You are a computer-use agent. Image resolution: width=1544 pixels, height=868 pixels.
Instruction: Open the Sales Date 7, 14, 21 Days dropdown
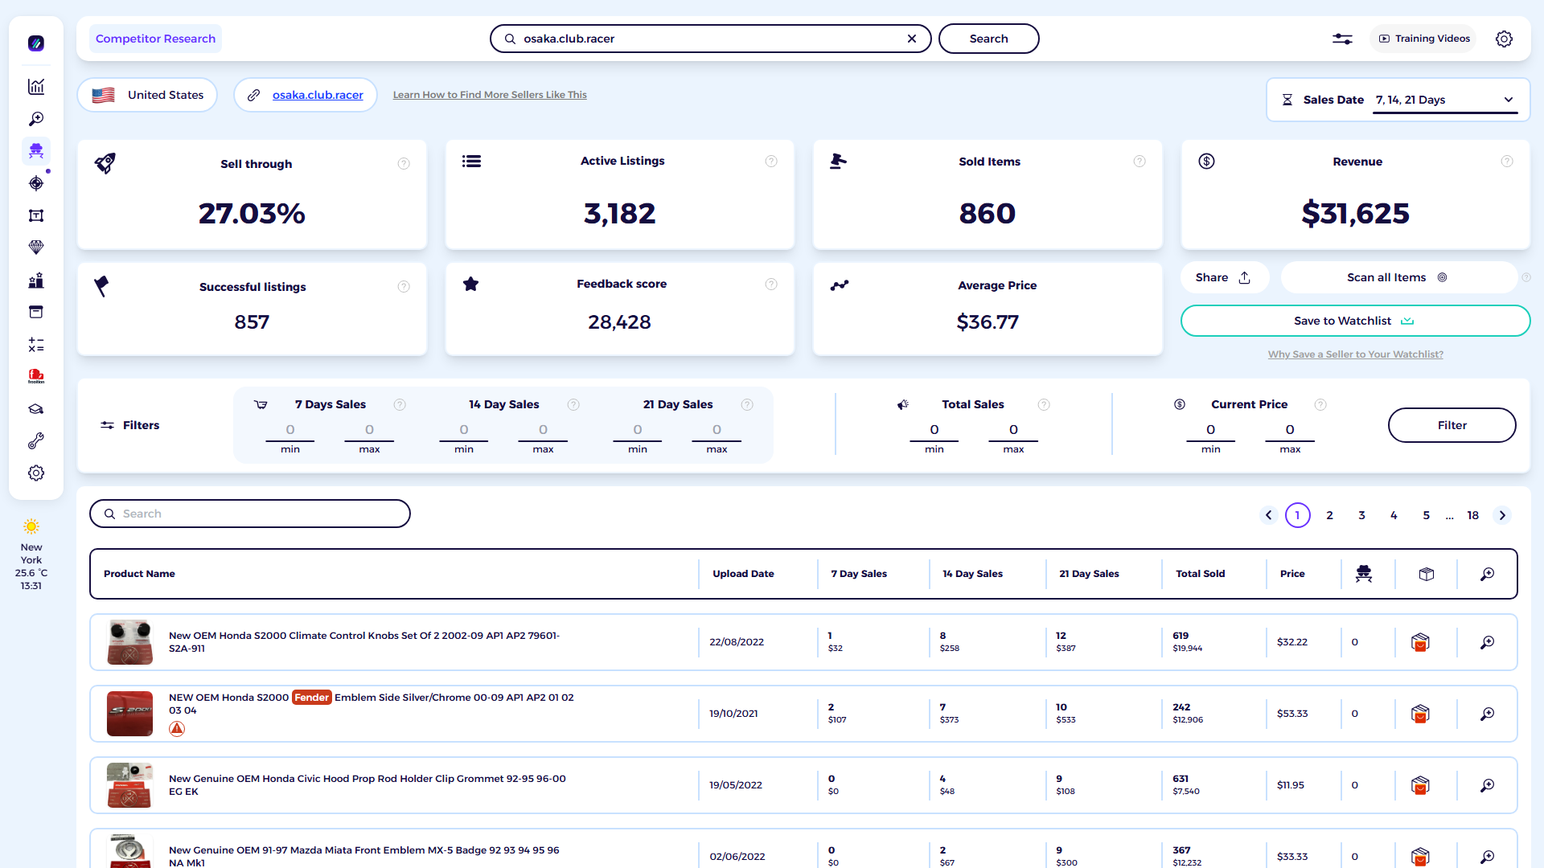pyautogui.click(x=1444, y=100)
